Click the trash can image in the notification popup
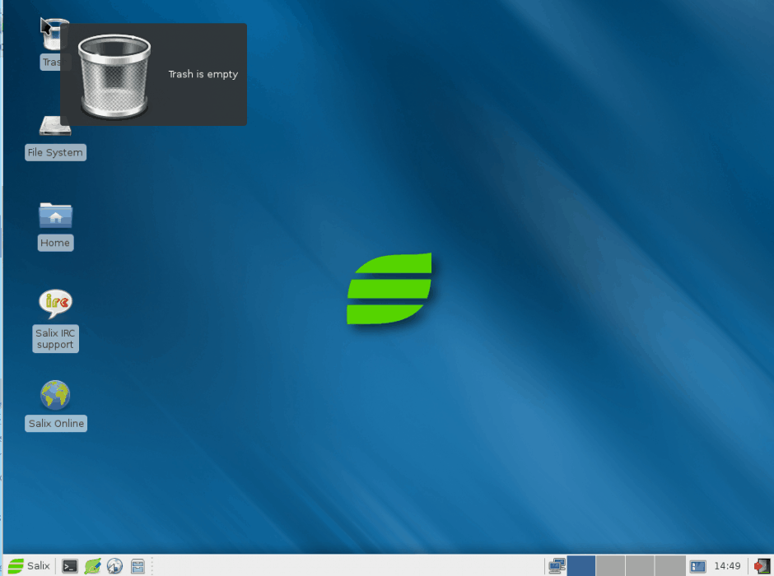Viewport: 774px width, 576px height. tap(115, 74)
